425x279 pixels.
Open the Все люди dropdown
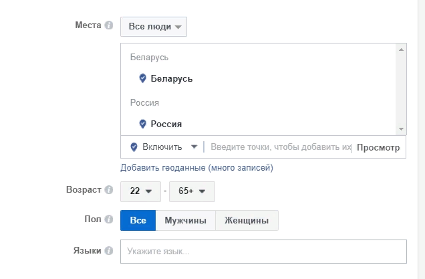point(154,27)
